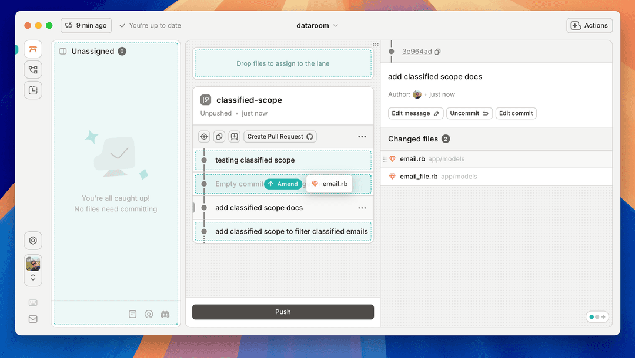Click the Create Pull Request button
This screenshot has height=358, width=635.
[x=280, y=137]
